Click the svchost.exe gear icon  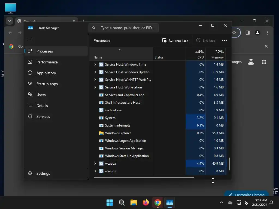click(101, 110)
